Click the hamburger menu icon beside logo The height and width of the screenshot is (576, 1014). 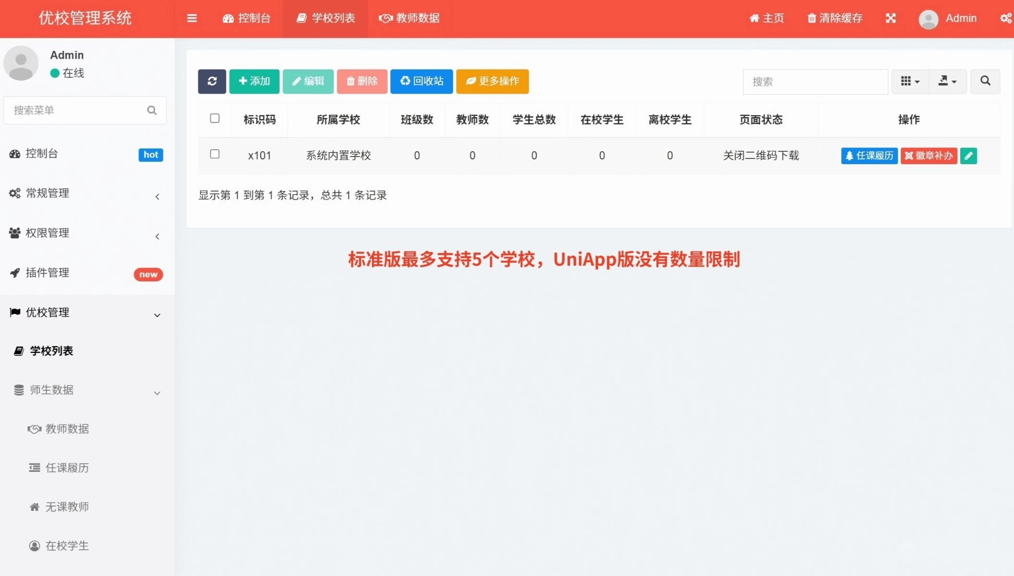click(x=192, y=18)
